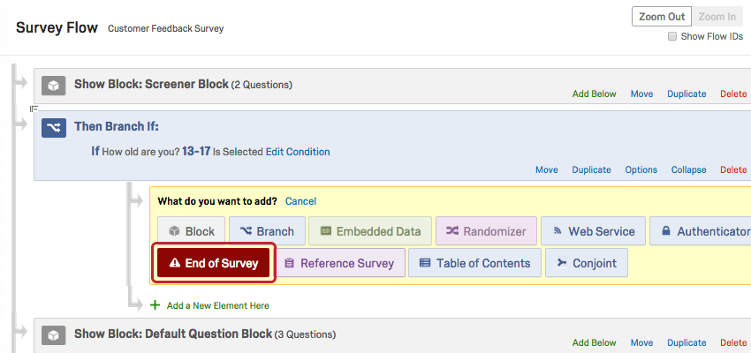Open Options for the branch element
This screenshot has width=751, height=353.
tap(641, 169)
